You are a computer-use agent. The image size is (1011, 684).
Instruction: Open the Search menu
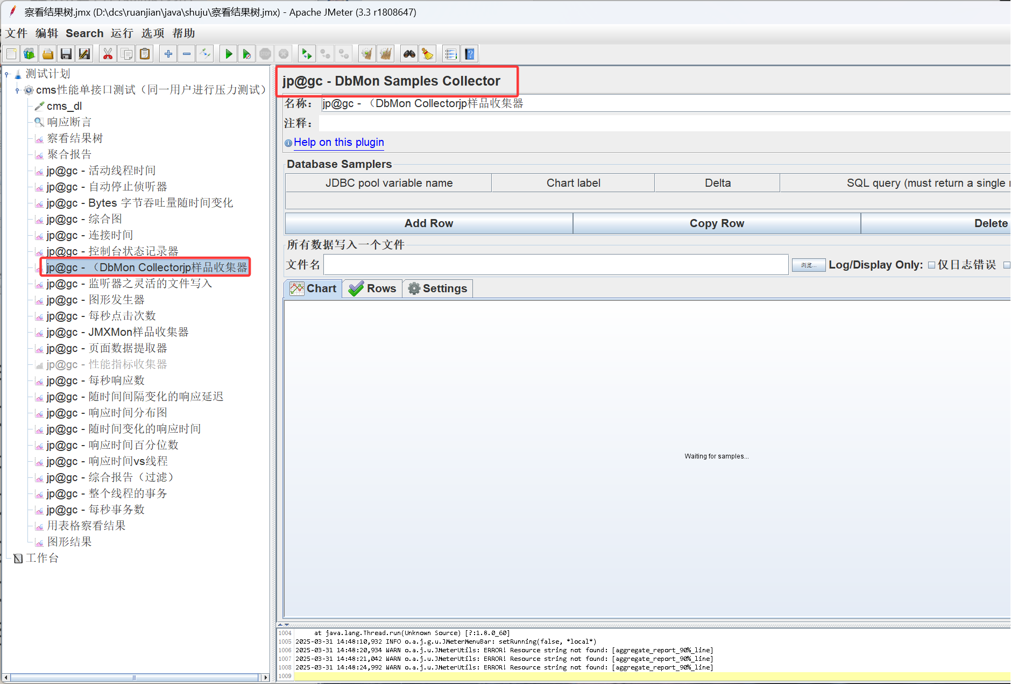[84, 33]
